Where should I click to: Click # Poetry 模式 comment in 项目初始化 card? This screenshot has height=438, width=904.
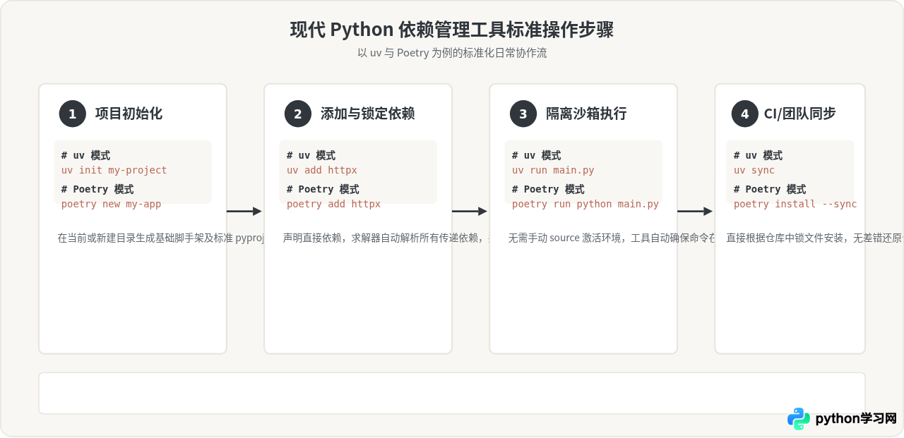(x=97, y=189)
